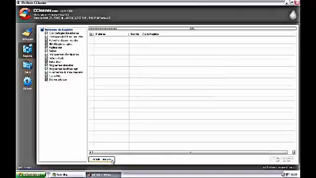Uncheck the Installateur checkbox
Viewport: 316px width, 178px height.
pos(46,62)
